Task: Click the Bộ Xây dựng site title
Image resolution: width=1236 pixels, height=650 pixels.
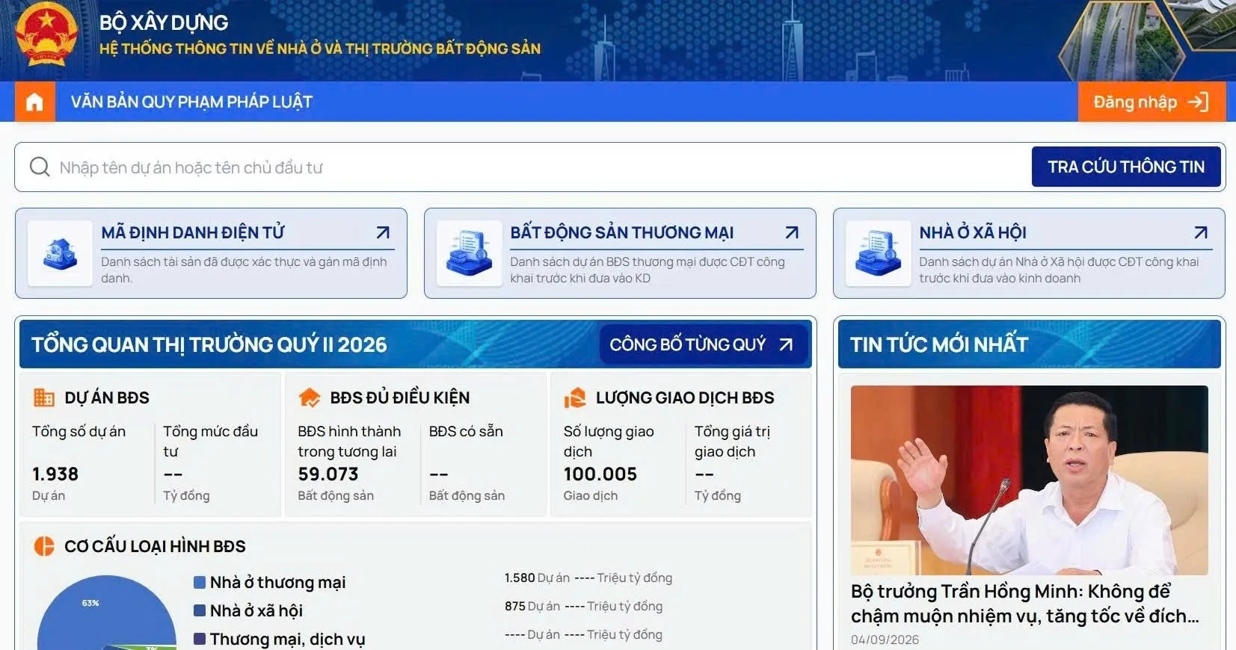Action: (164, 22)
